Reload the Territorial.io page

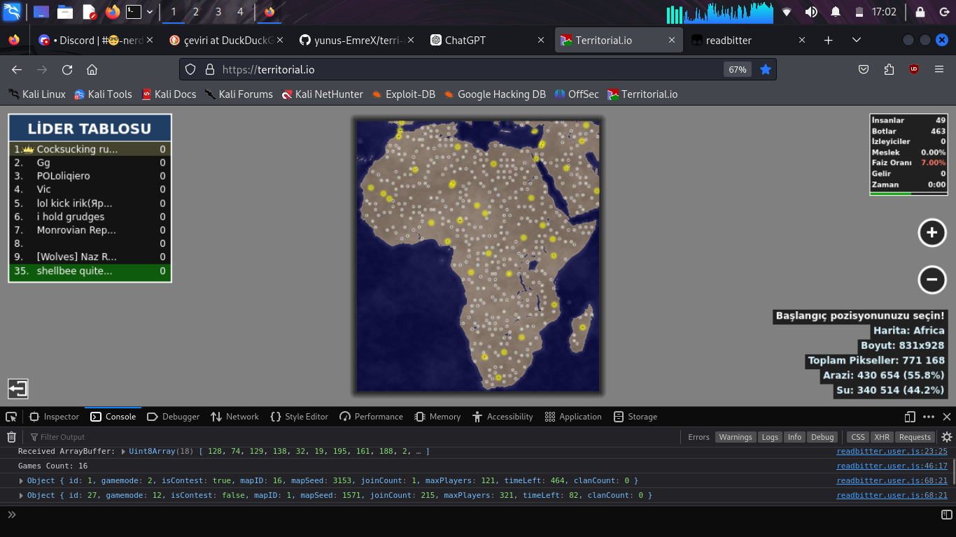[67, 69]
